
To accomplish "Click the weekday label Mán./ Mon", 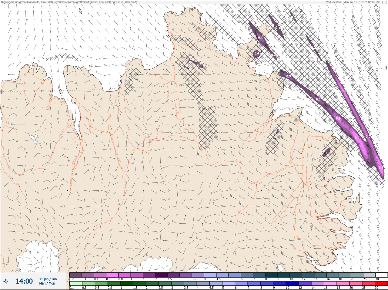I will pyautogui.click(x=47, y=284).
